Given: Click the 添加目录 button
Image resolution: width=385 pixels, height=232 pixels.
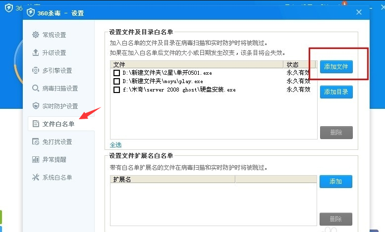Looking at the screenshot, I should click(x=336, y=92).
